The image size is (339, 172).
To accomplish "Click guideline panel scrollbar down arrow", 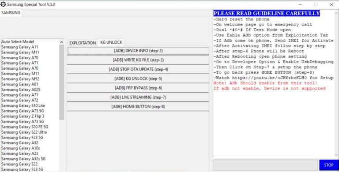I will click(336, 155).
